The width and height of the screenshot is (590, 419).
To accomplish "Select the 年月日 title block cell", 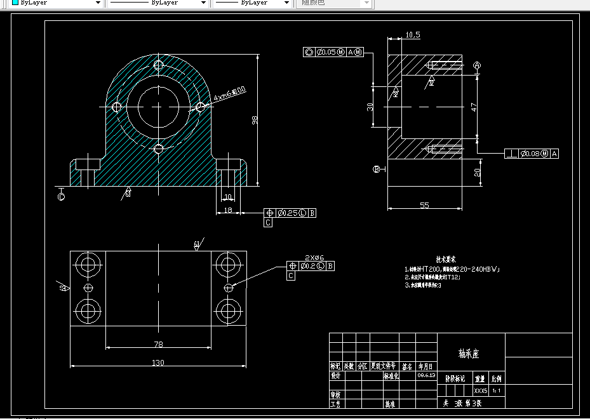I will click(x=426, y=366).
